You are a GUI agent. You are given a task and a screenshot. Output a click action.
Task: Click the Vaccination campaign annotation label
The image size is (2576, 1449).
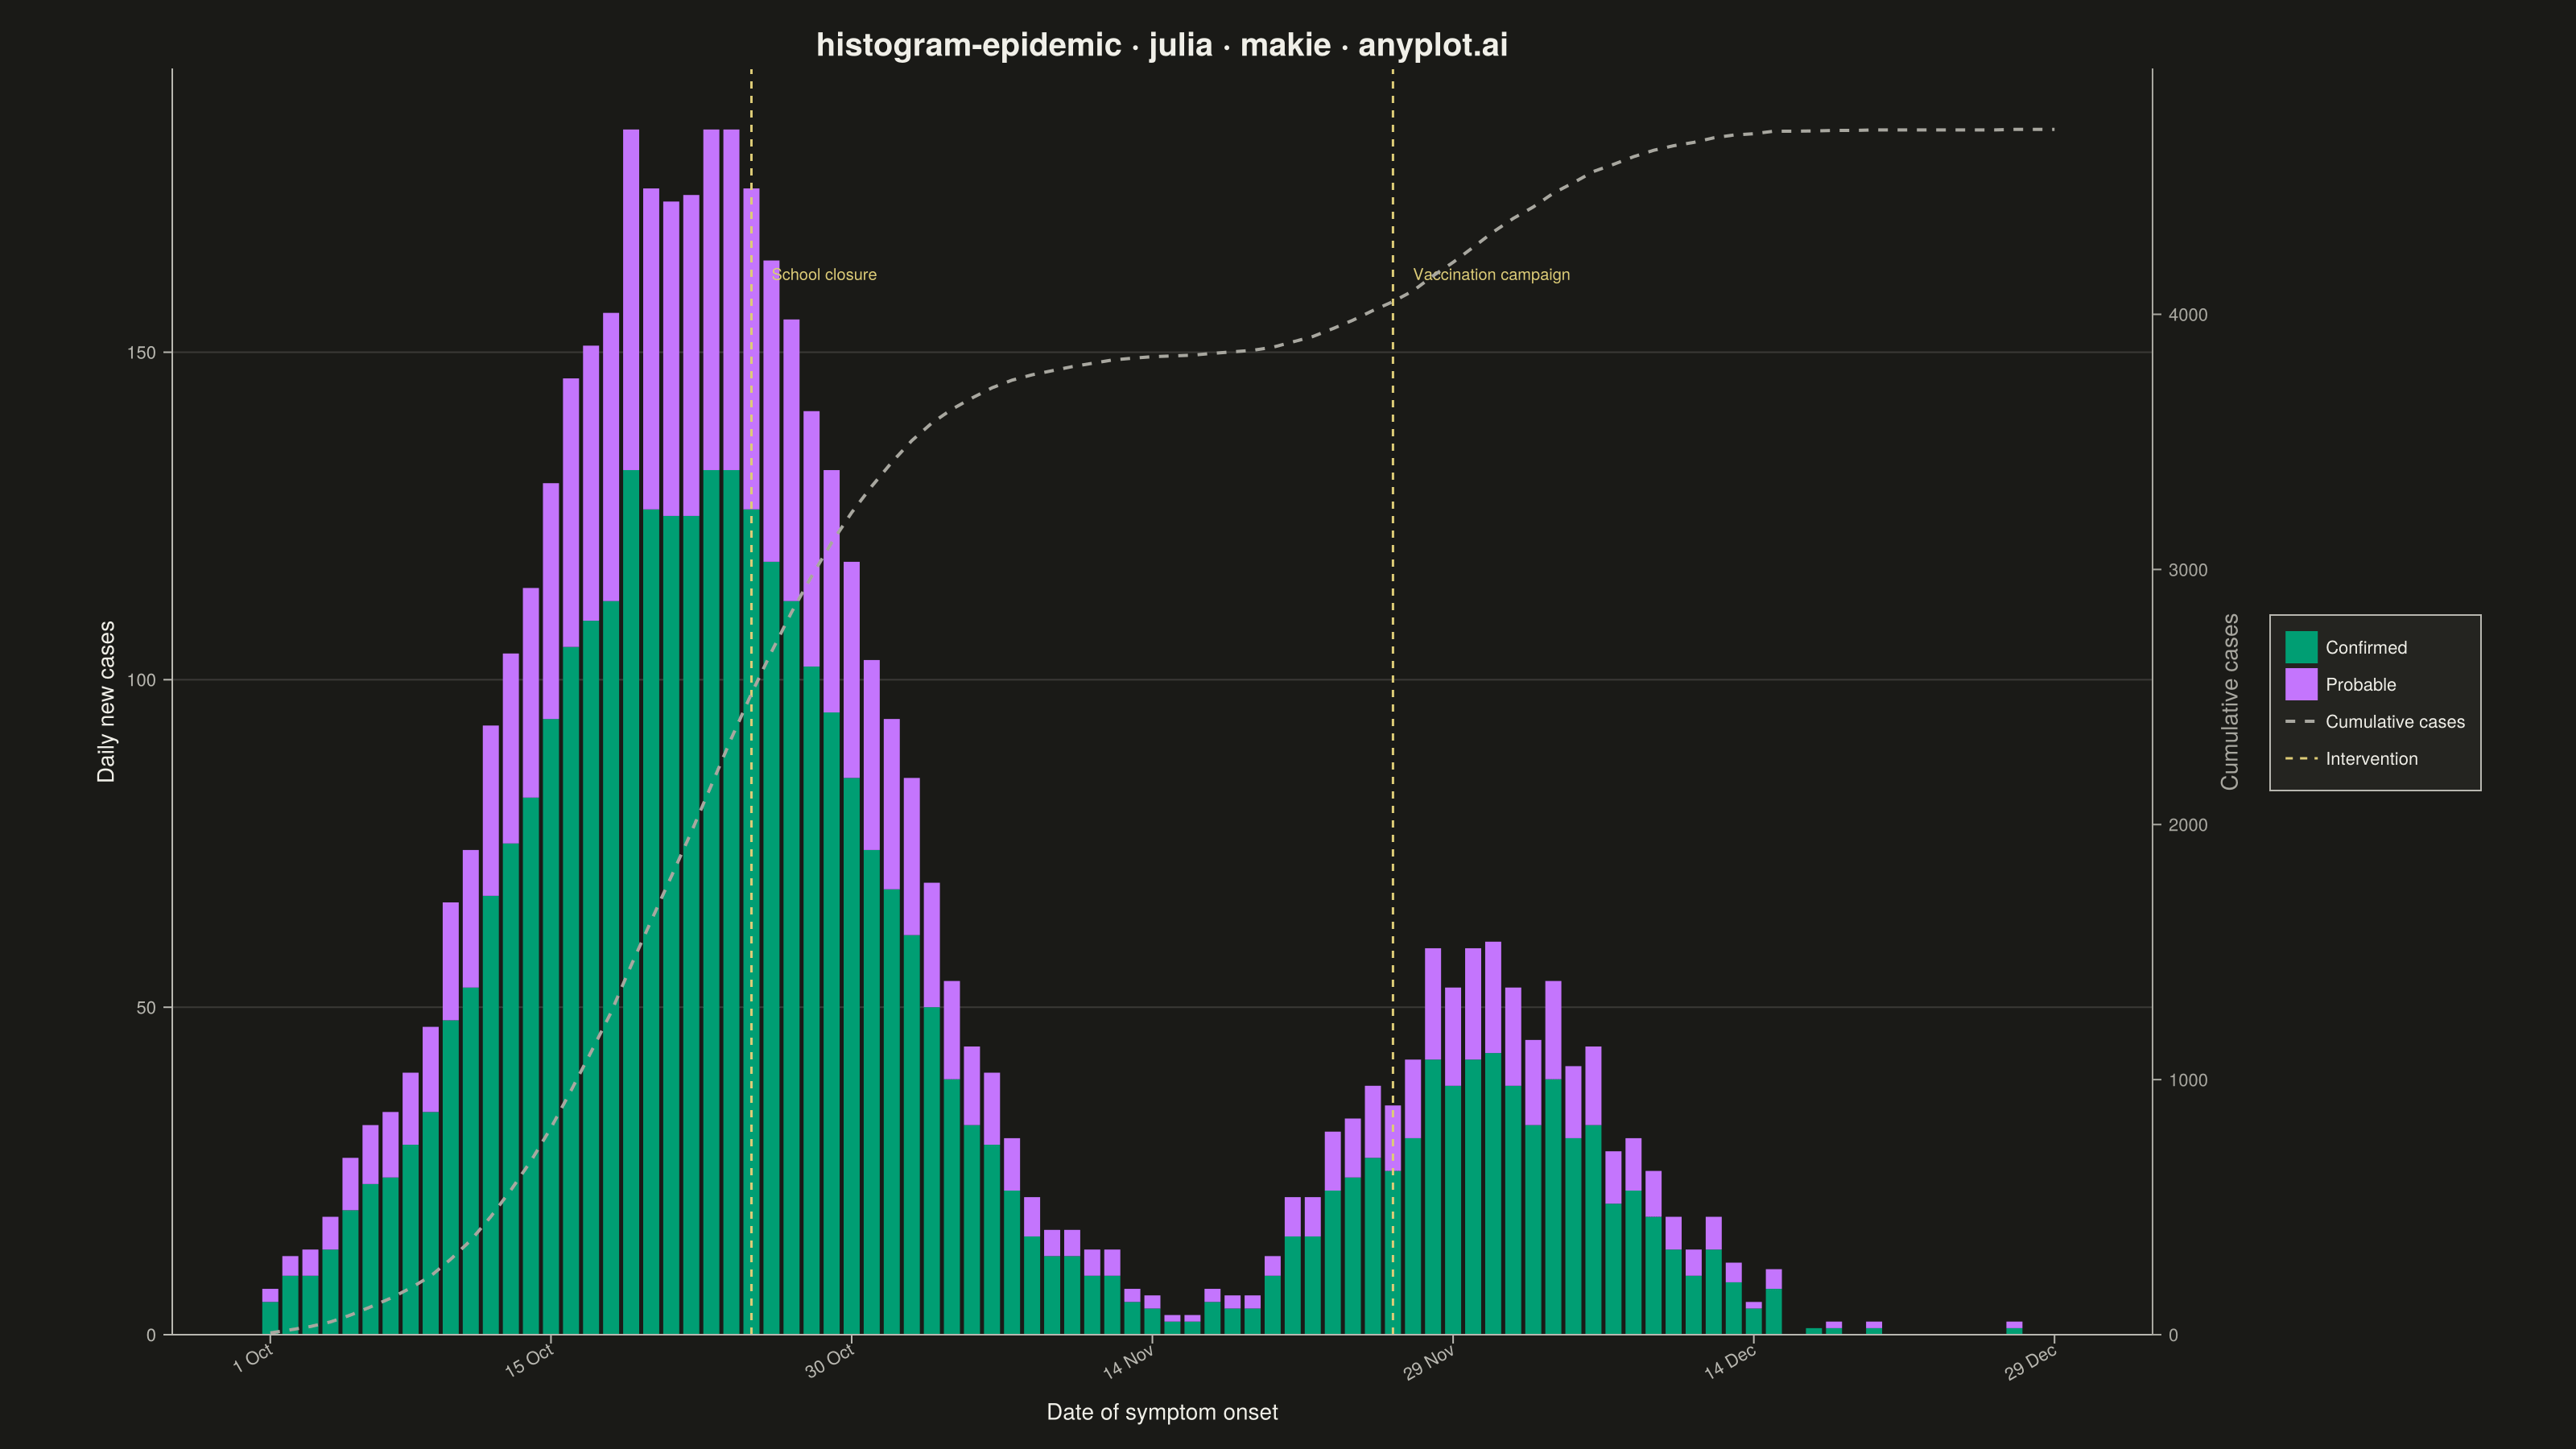(x=1491, y=275)
